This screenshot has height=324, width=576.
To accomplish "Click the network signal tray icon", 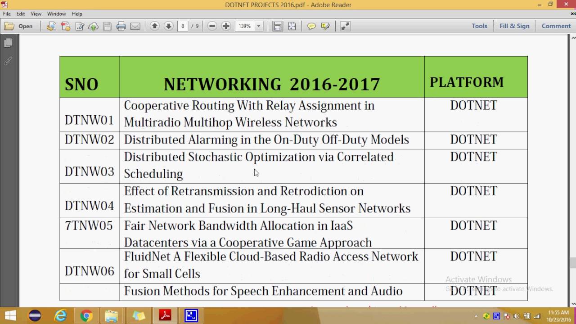I will click(536, 316).
